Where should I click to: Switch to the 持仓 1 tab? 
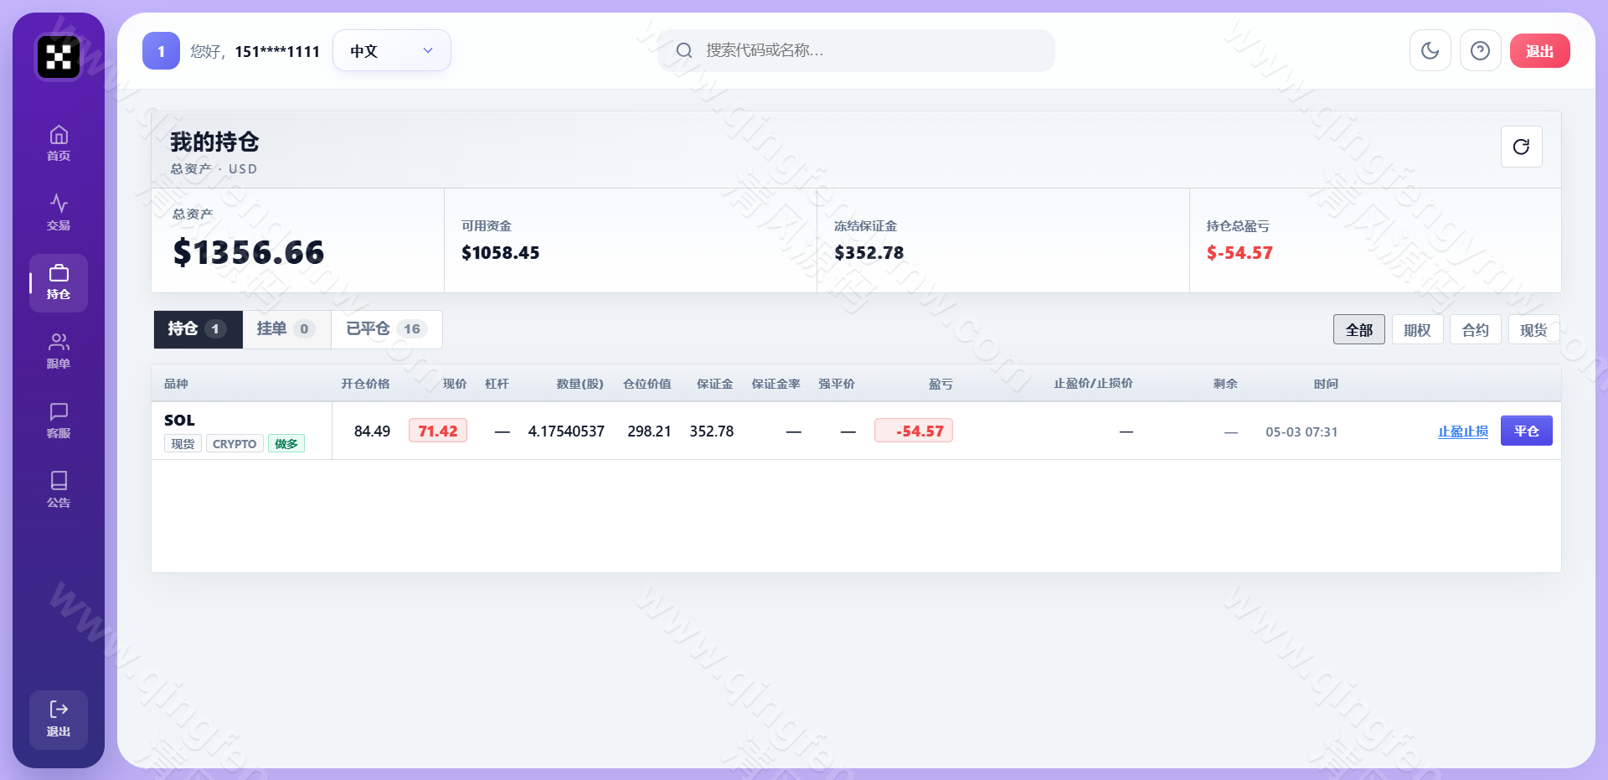coord(198,329)
